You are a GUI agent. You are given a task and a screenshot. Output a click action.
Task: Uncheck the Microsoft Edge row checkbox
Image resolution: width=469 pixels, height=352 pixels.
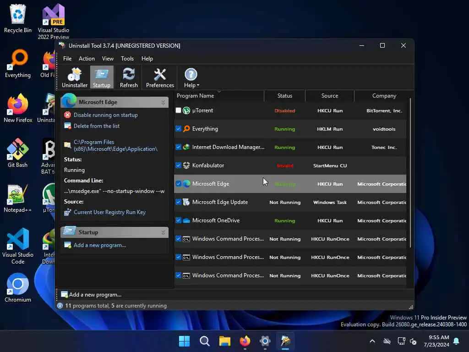pos(178,183)
